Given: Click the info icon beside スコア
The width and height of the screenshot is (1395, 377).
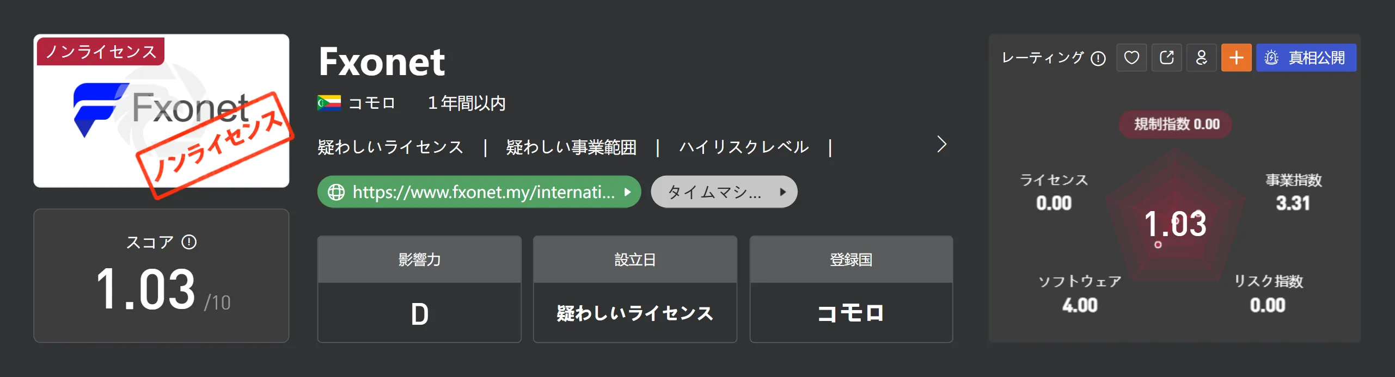Looking at the screenshot, I should point(189,242).
